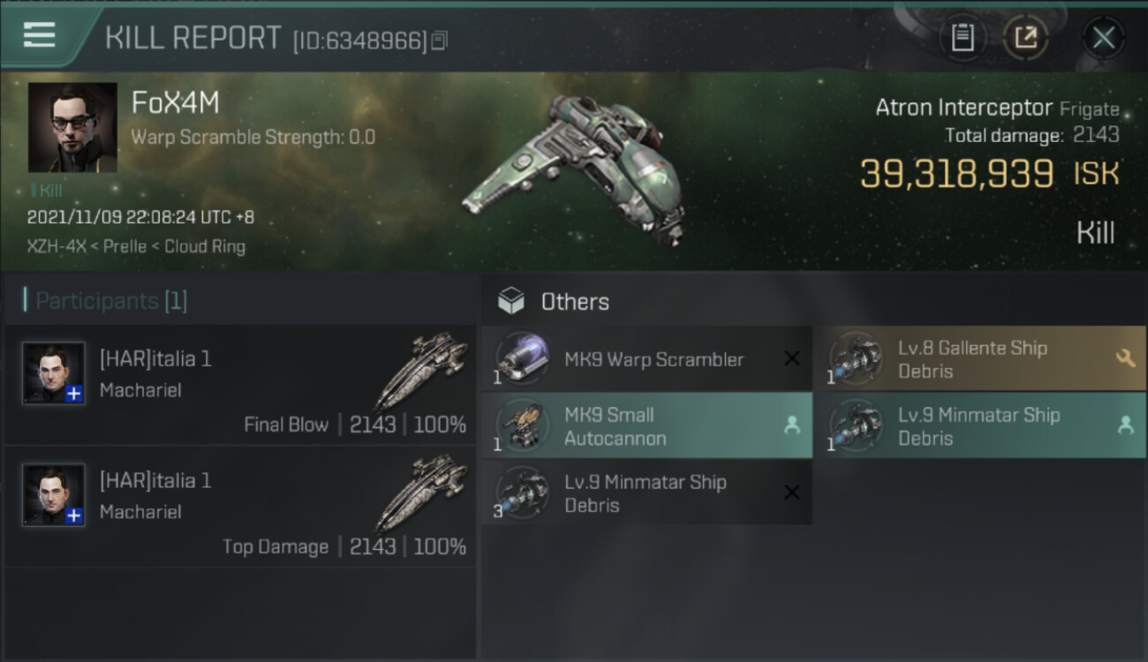Viewport: 1148px width, 662px height.
Task: Open the Top Damage participant portrait
Action: point(54,494)
